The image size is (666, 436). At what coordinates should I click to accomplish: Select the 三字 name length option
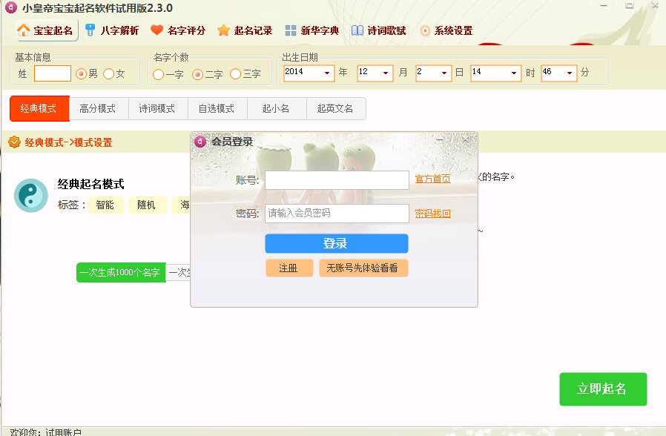(x=236, y=74)
